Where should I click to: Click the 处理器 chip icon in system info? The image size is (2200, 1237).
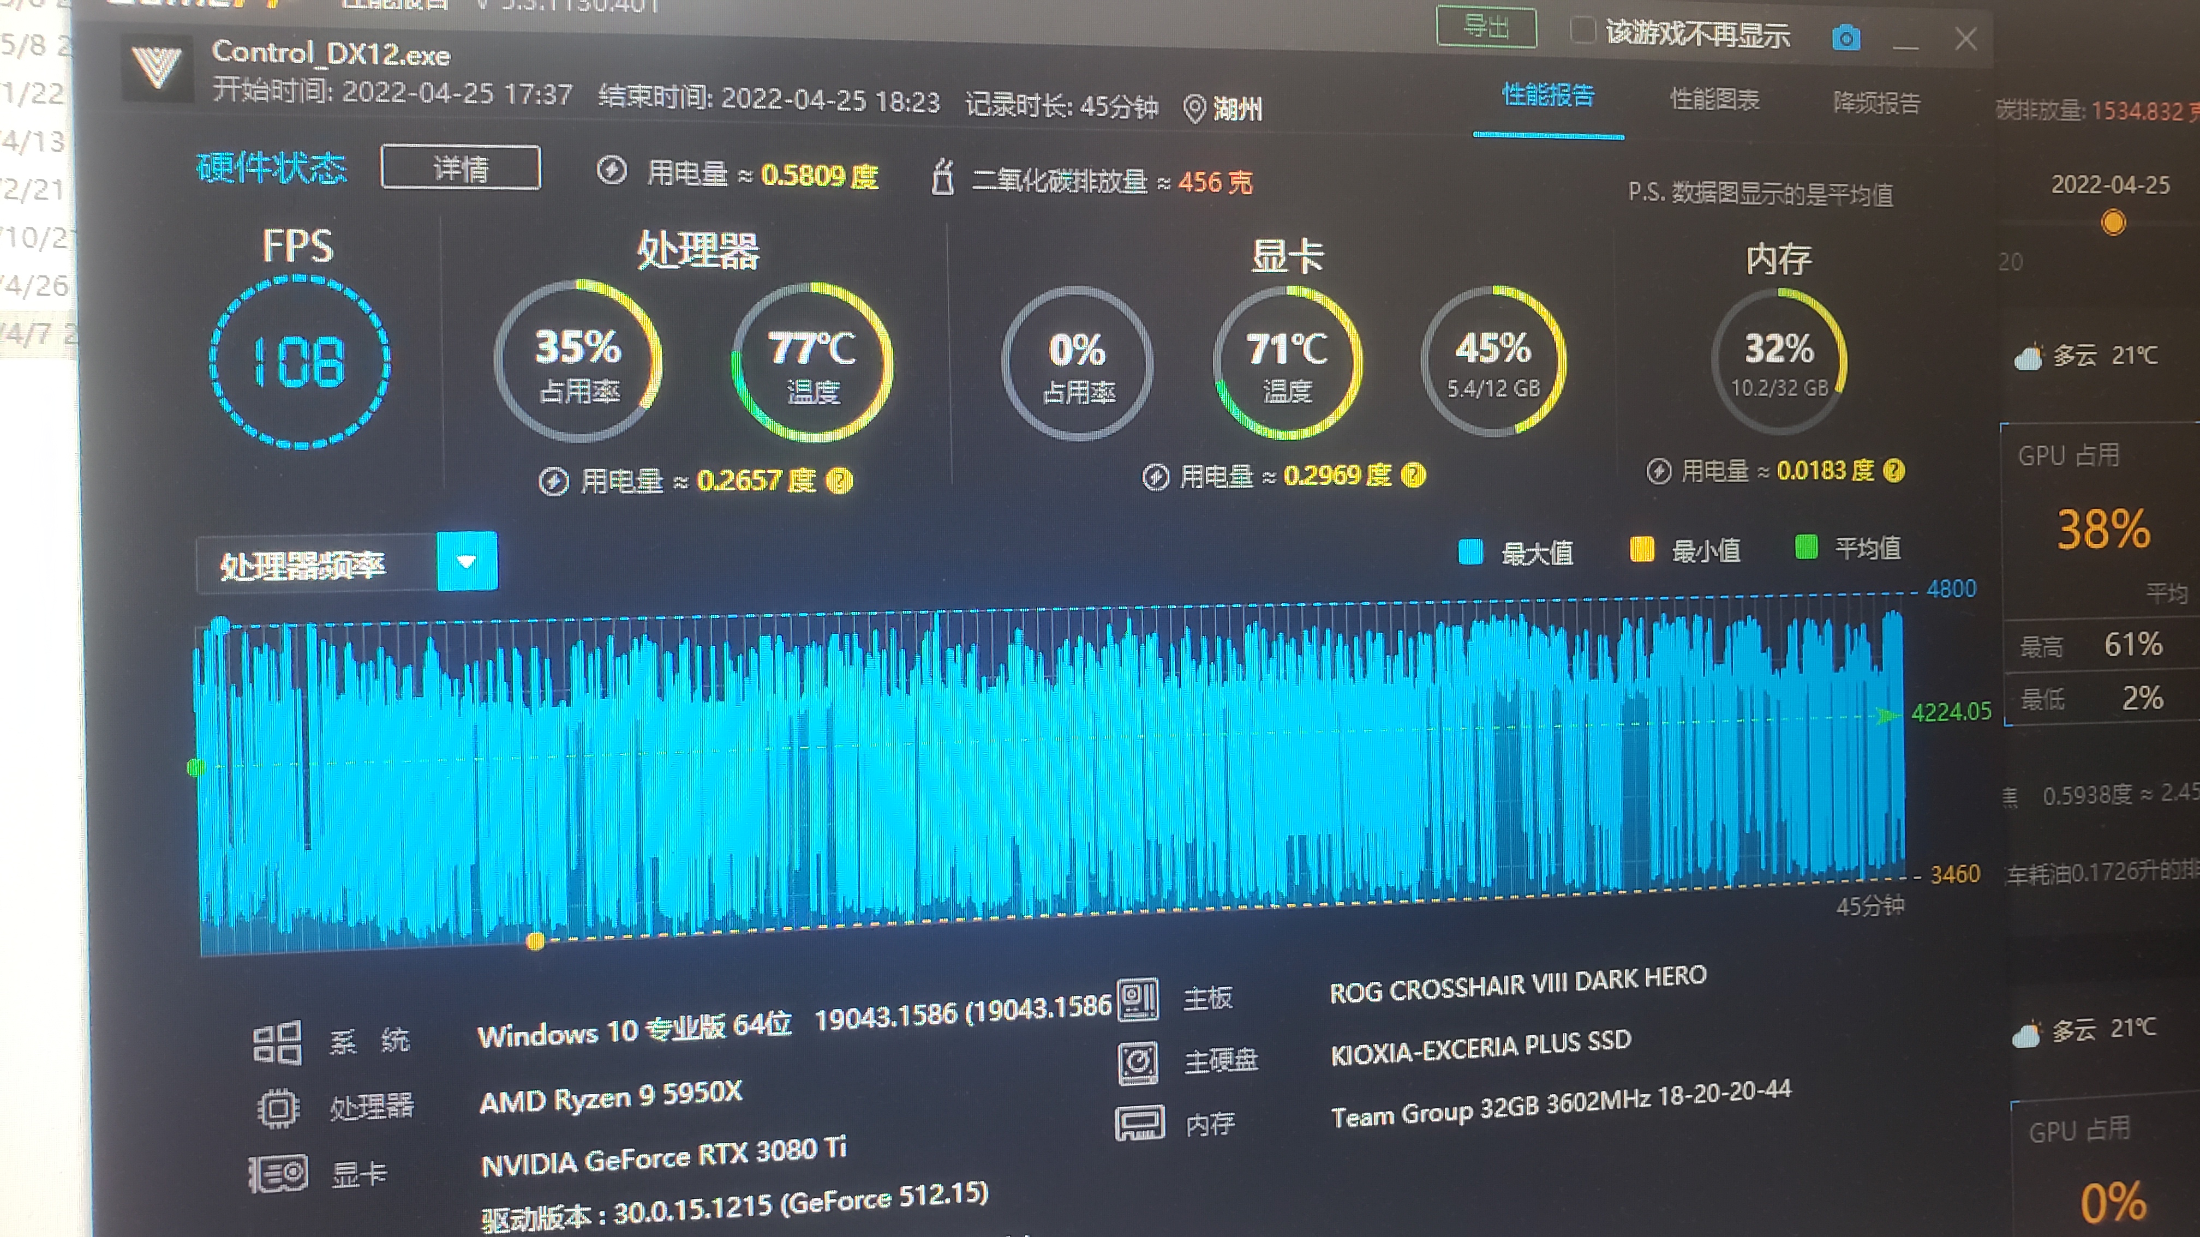click(x=278, y=1109)
